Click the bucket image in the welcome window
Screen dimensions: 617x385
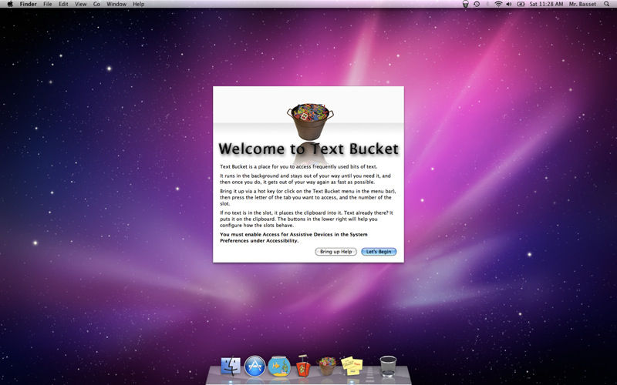coord(310,122)
